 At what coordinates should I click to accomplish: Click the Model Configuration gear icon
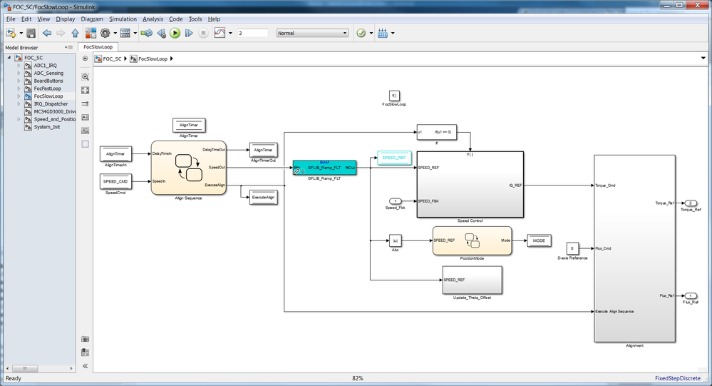[105, 34]
